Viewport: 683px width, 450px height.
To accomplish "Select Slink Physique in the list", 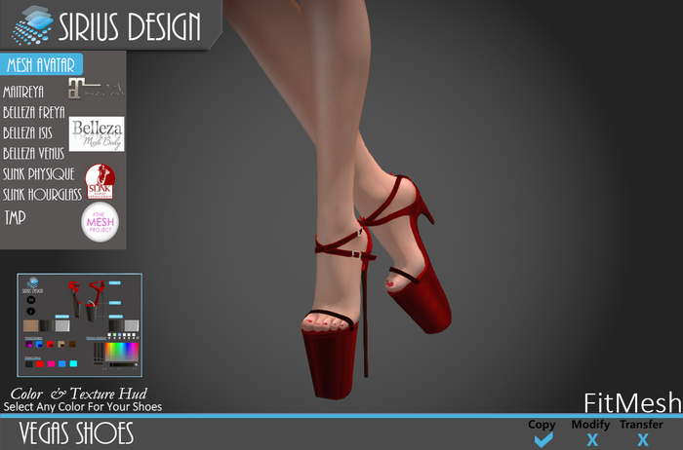I will point(39,174).
